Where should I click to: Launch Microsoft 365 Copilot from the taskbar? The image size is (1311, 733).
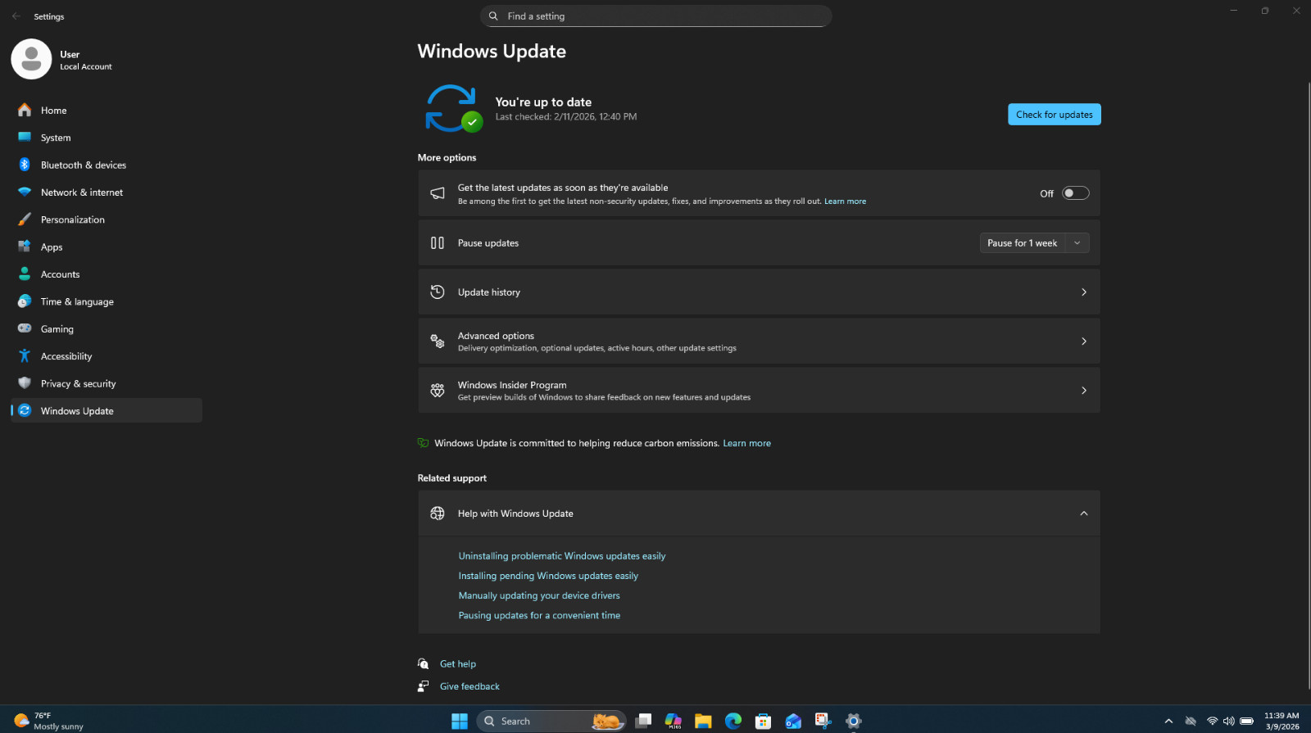point(674,721)
